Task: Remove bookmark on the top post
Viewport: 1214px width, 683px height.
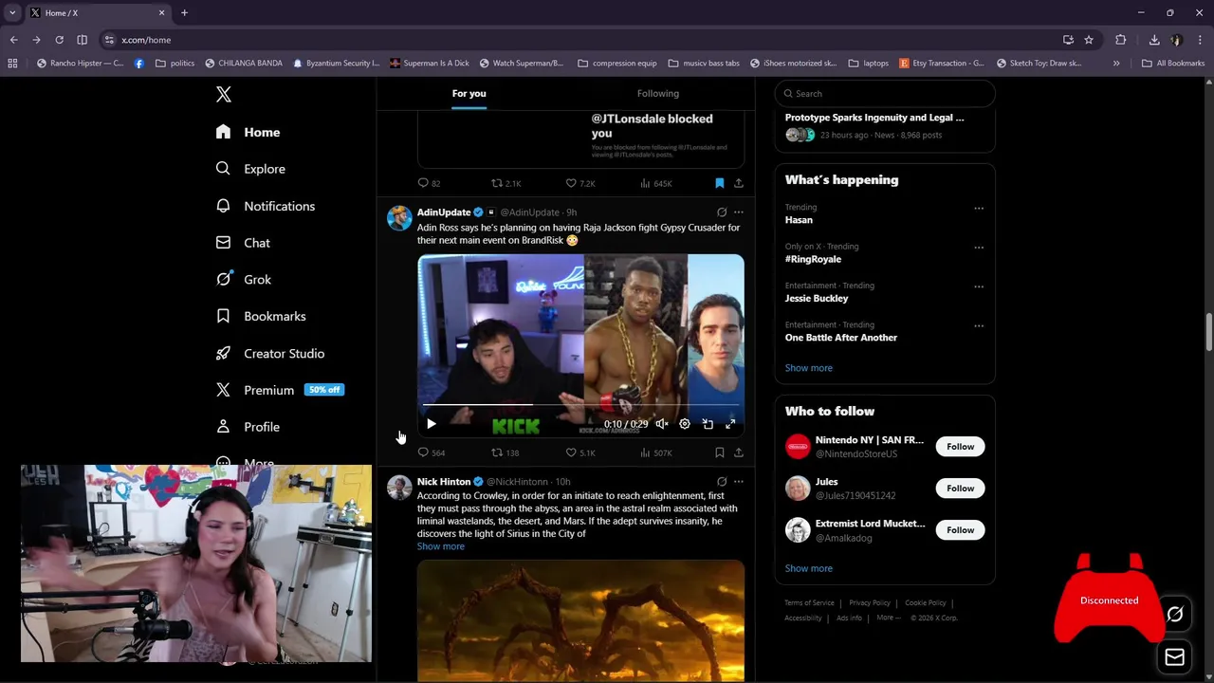Action: [x=720, y=183]
